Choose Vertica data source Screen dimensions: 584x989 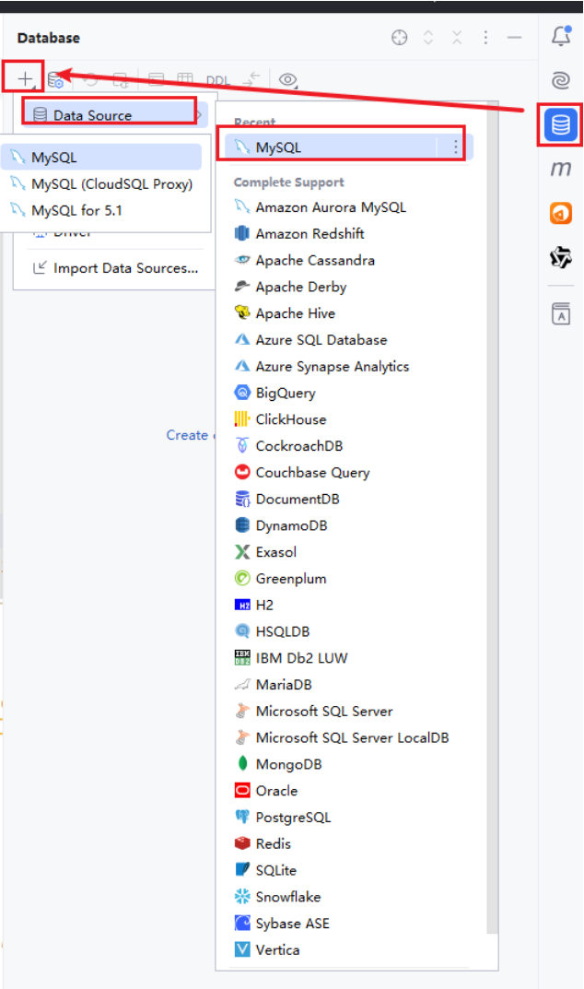267,948
